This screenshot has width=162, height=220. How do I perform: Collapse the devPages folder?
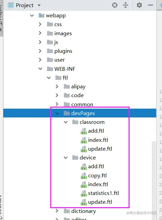(x=57, y=113)
